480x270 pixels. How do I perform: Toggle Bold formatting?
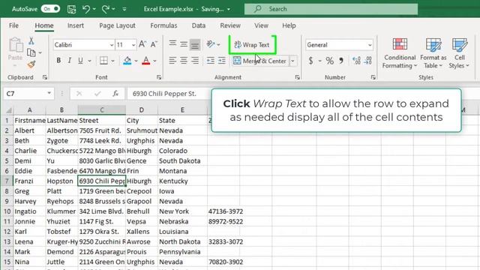pyautogui.click(x=58, y=61)
